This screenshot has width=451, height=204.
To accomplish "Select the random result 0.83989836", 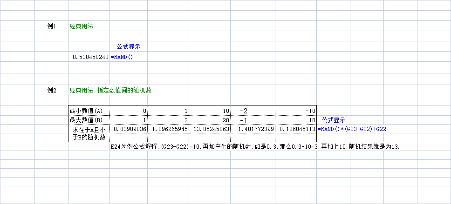I will 129,129.
